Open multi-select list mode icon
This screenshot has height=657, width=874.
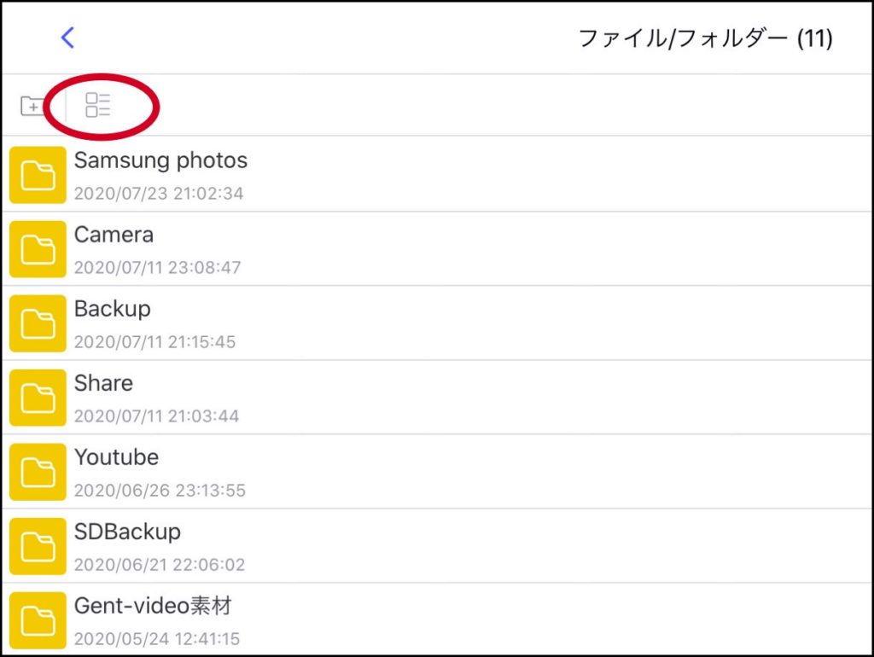coord(97,105)
